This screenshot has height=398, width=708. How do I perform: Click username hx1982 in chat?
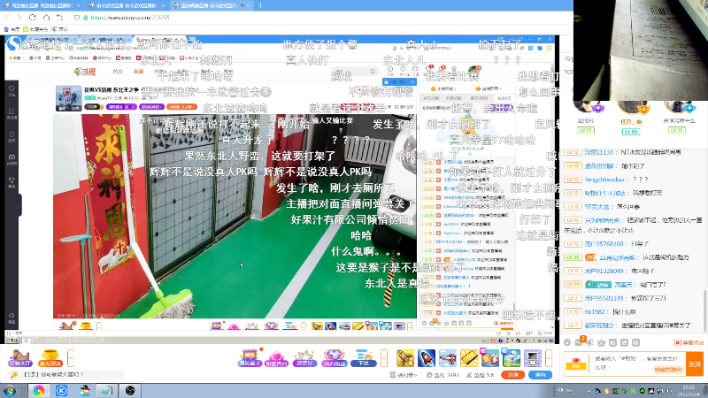[x=595, y=312]
